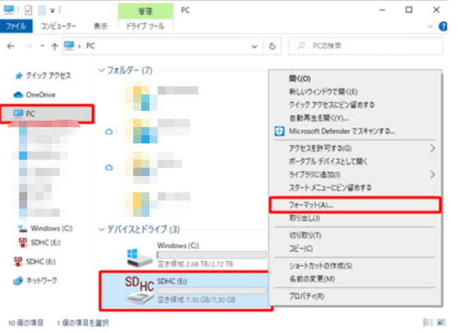The image size is (458, 333).
Task: Click the Windows (C:) label text
Action: pos(178,245)
